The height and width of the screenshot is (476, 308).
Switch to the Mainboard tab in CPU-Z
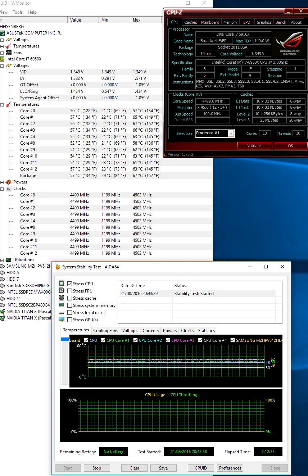click(x=210, y=22)
